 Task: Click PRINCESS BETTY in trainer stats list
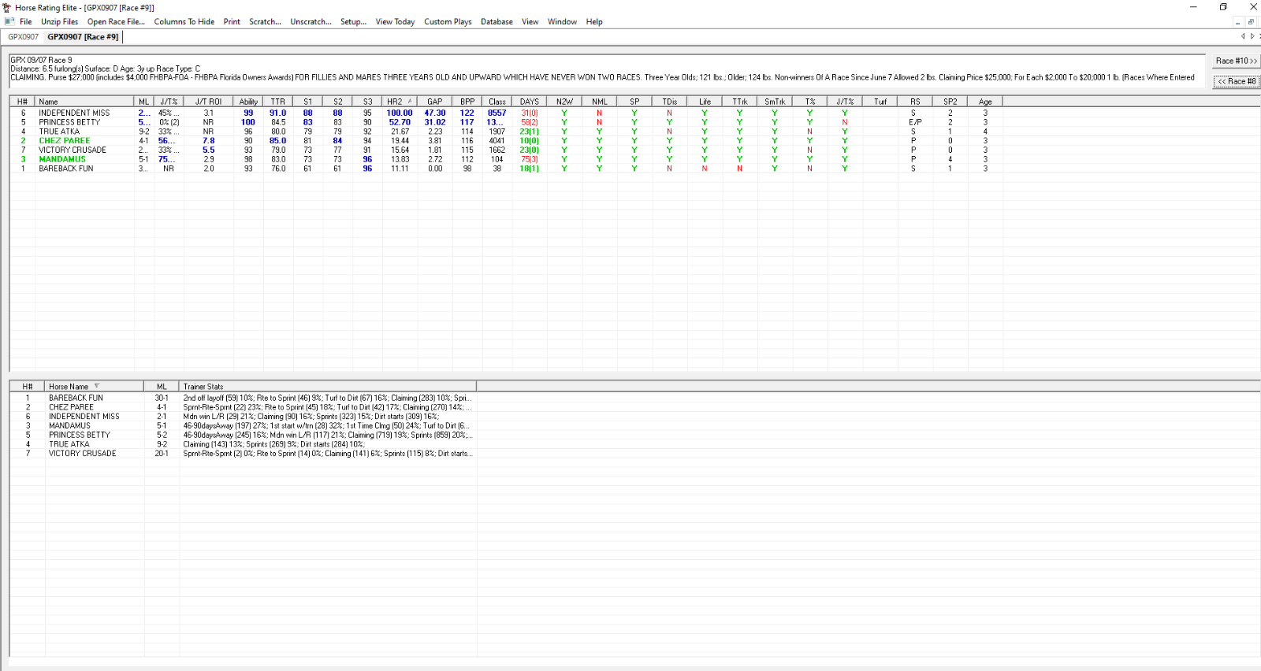coord(80,435)
